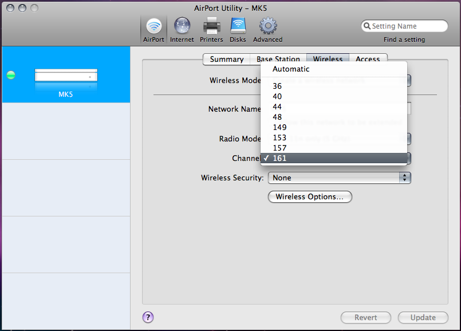Click the green status indicator for MK5

(x=11, y=75)
